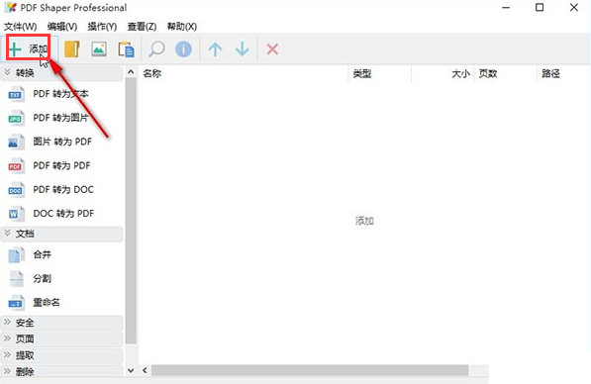
Task: Select PDF 转为 PDF option
Action: click(x=61, y=165)
